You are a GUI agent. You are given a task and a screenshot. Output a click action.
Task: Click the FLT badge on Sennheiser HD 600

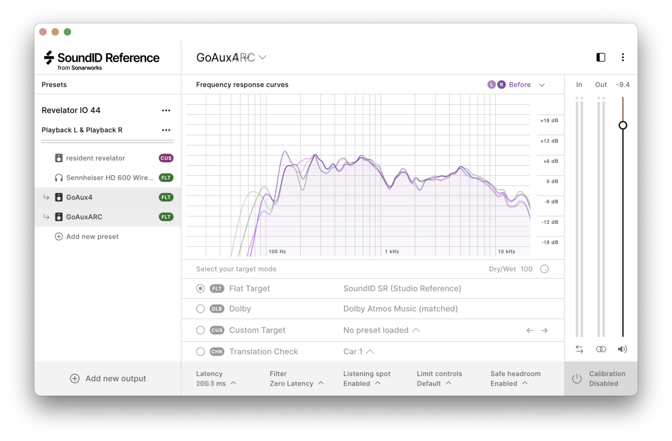coord(166,177)
